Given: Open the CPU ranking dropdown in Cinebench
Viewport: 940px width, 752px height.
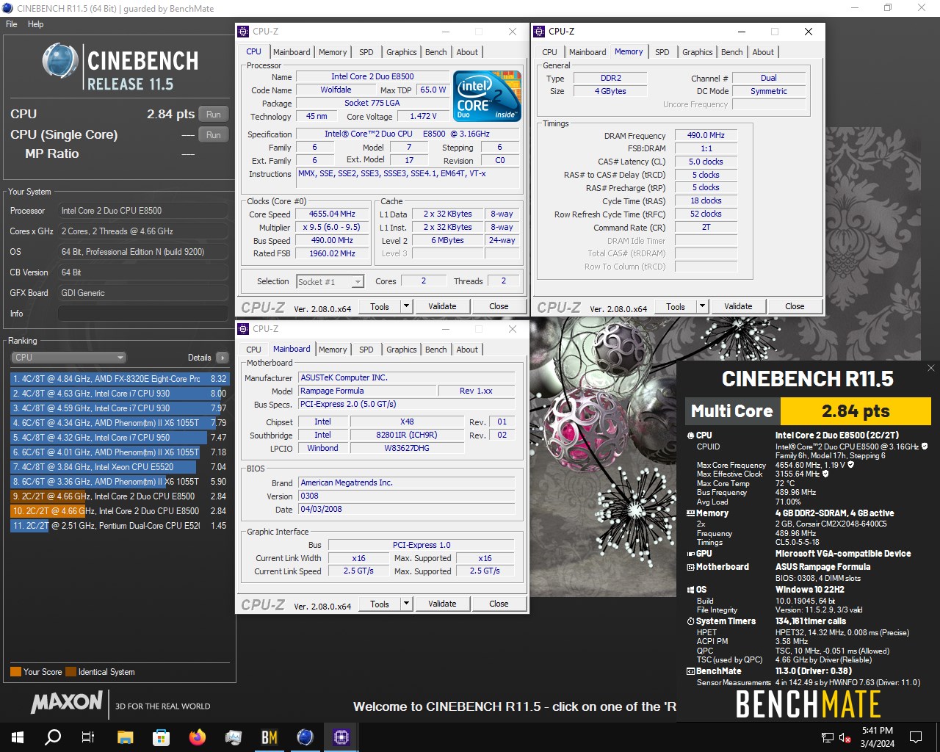Looking at the screenshot, I should (68, 358).
